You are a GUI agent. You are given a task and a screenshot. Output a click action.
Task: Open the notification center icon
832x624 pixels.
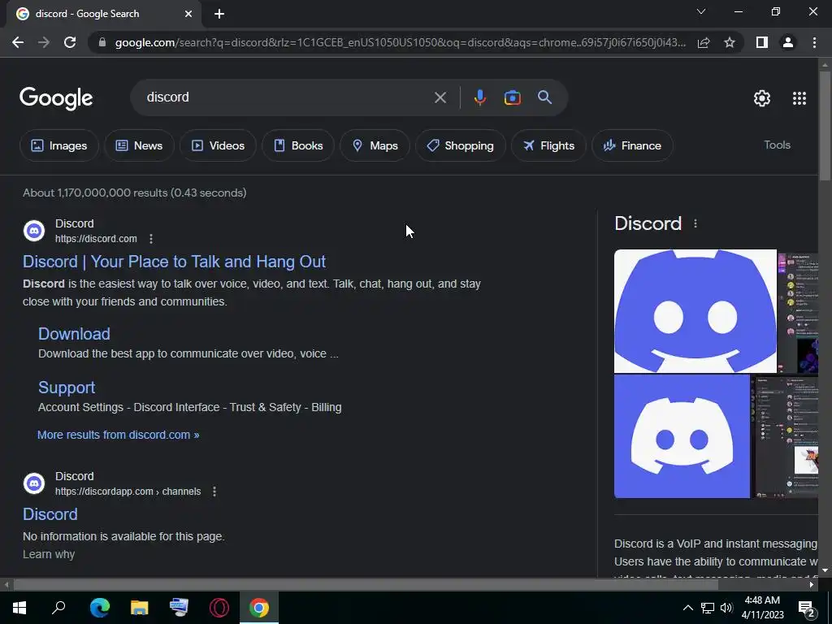pos(807,609)
